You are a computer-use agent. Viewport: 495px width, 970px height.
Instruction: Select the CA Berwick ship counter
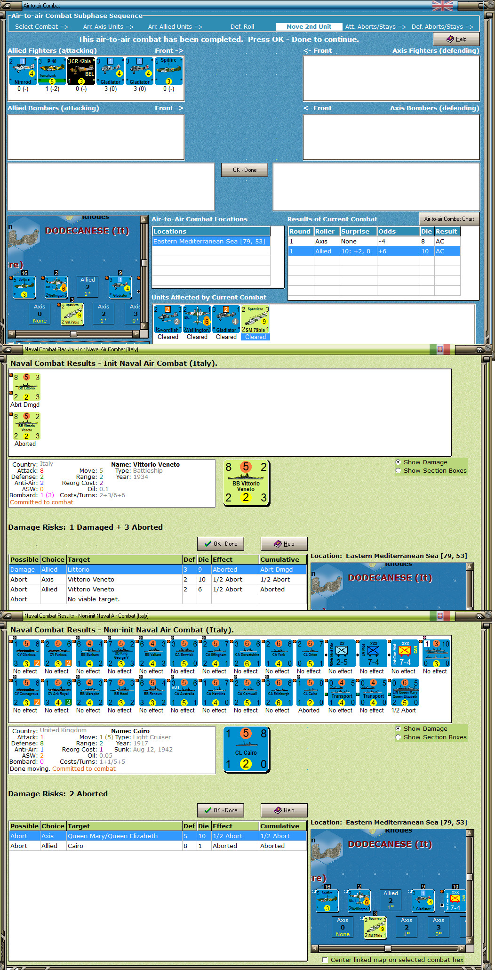[184, 654]
